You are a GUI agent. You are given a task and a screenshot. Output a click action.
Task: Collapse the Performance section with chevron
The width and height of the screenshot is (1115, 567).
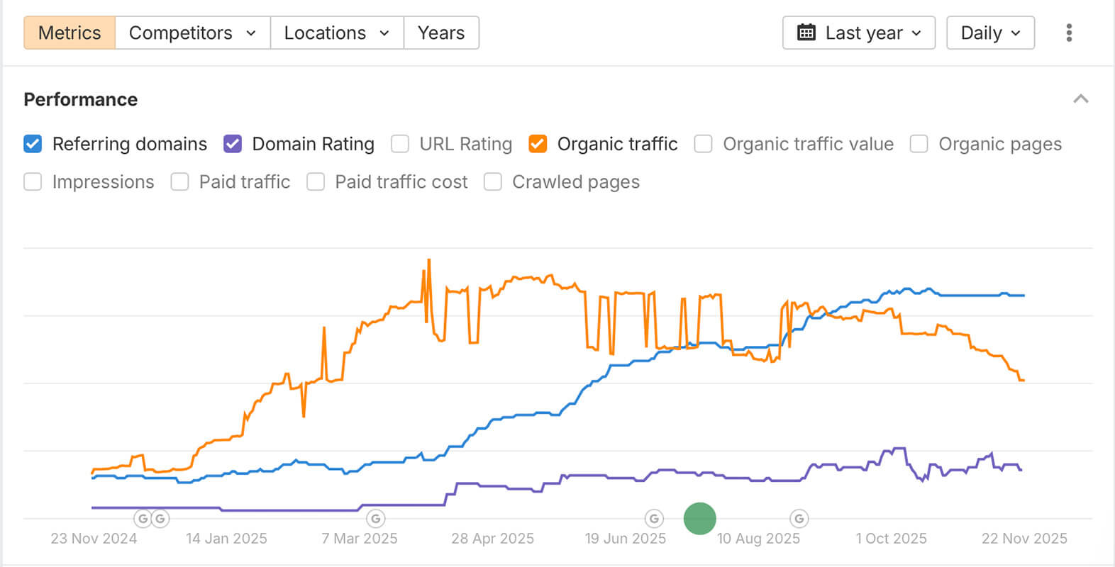tap(1080, 99)
